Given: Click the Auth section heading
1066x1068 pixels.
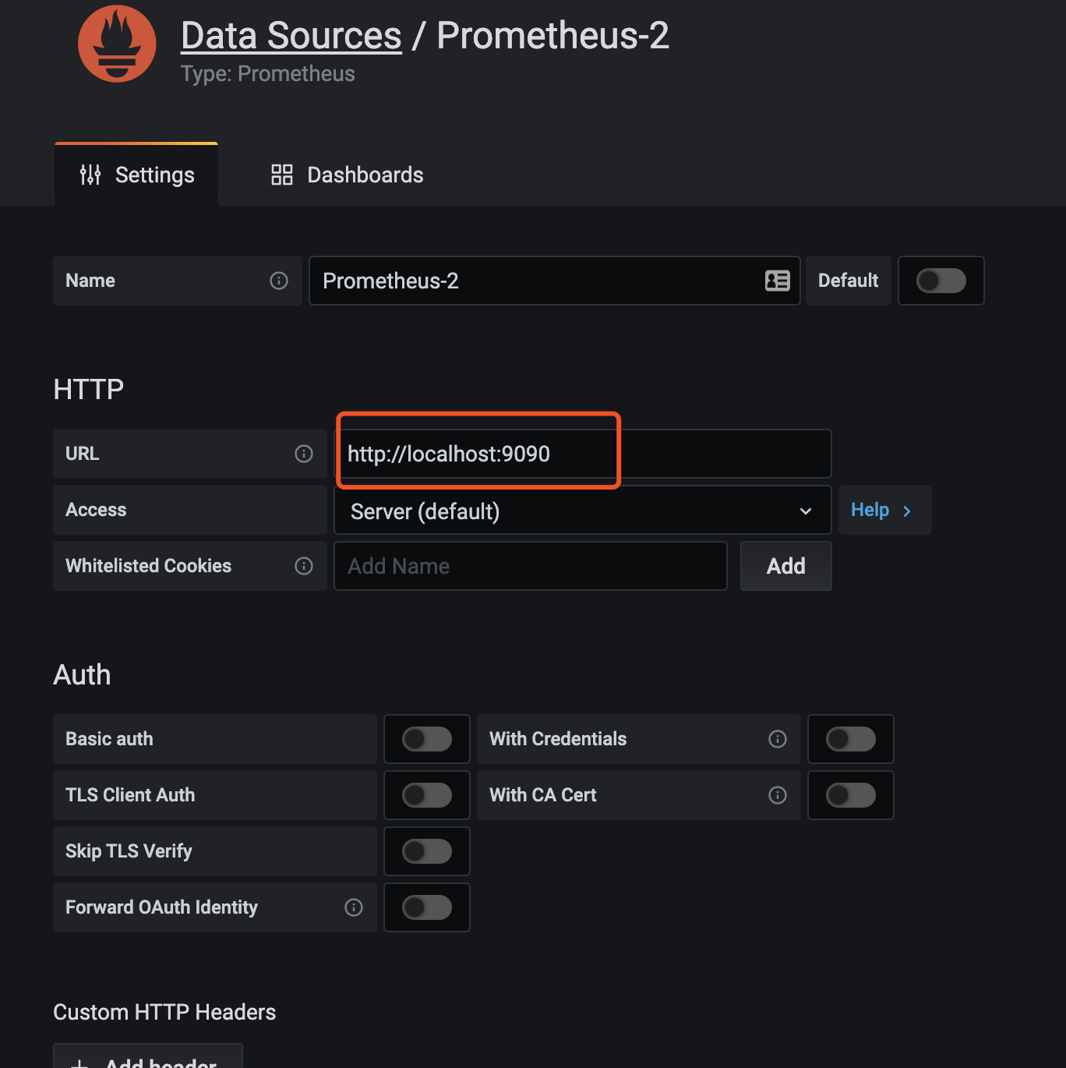Looking at the screenshot, I should [x=82, y=674].
